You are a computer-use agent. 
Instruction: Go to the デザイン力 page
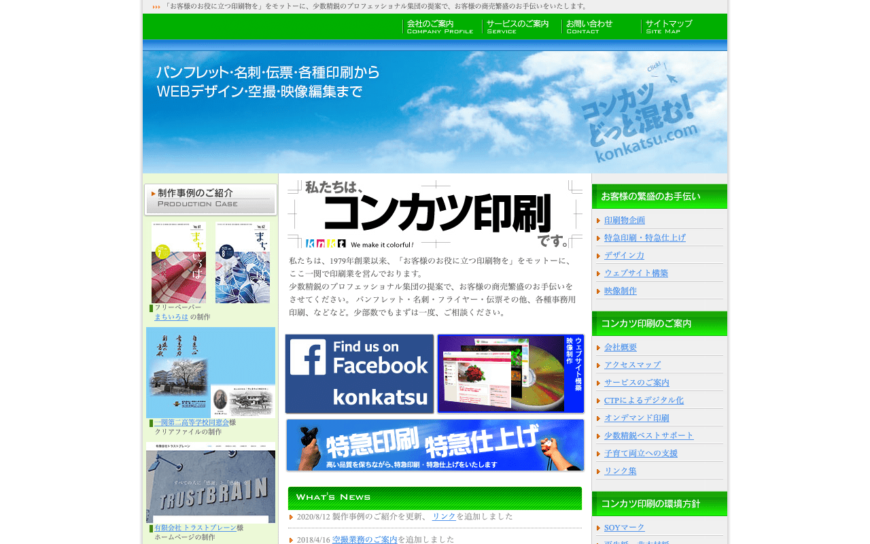624,256
